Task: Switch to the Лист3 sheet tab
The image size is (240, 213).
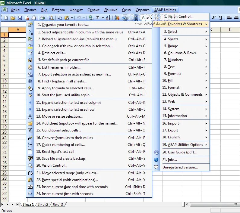Action: coord(58,205)
